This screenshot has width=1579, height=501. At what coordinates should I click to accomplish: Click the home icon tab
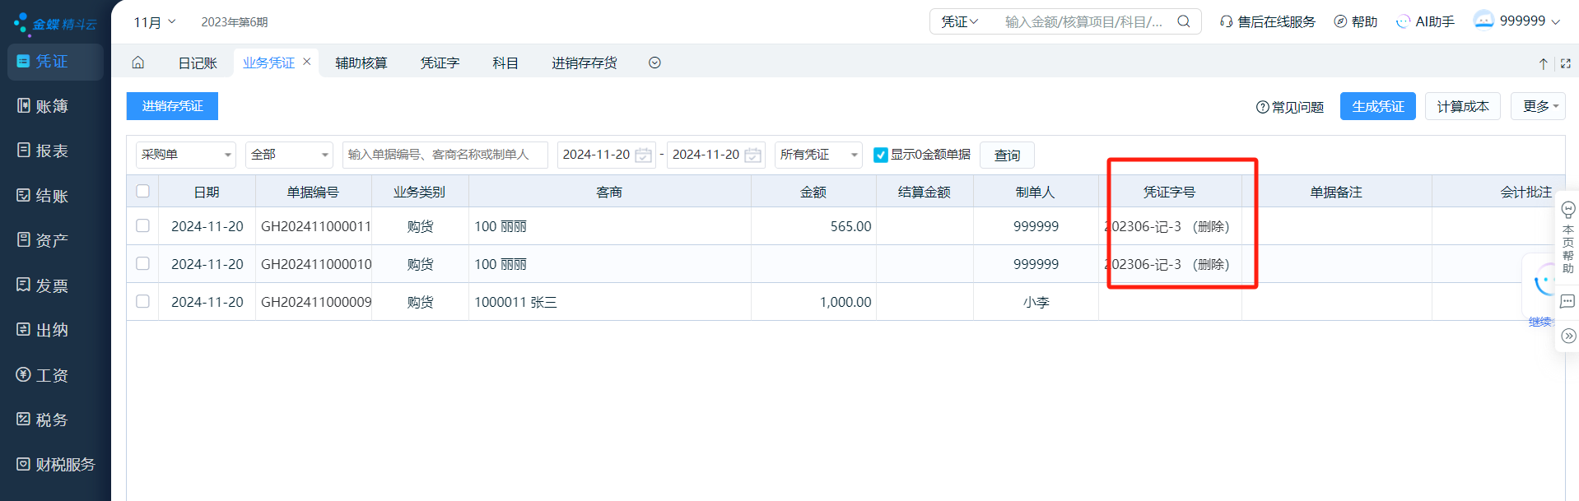[x=138, y=63]
